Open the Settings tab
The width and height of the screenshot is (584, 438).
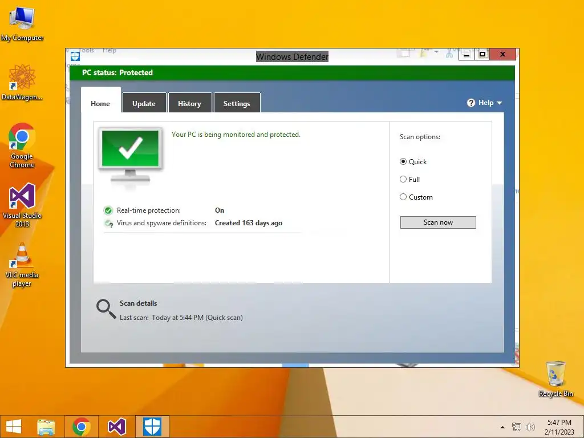237,103
